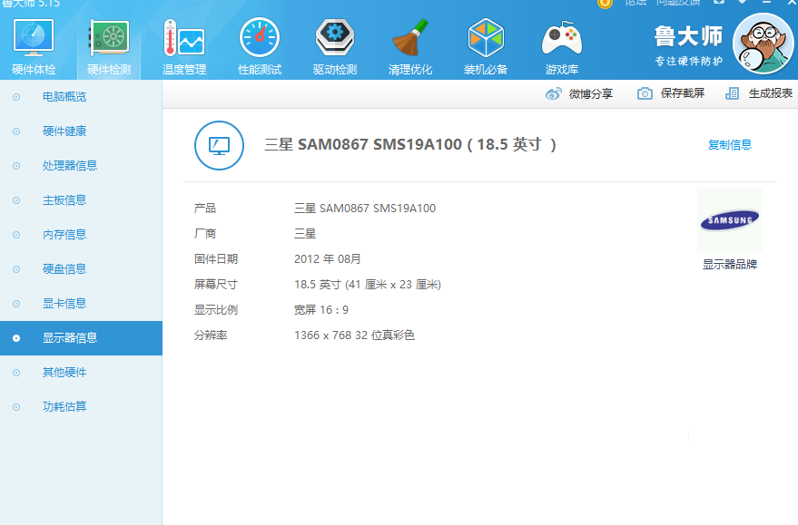Select the 硬件检测 hardware detection tab
This screenshot has width=798, height=525.
click(109, 46)
